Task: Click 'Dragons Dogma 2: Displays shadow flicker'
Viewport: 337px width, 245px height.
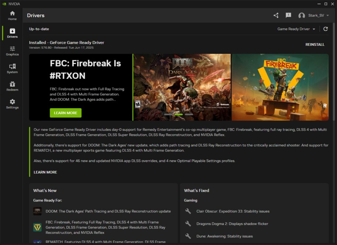Action: [232, 224]
